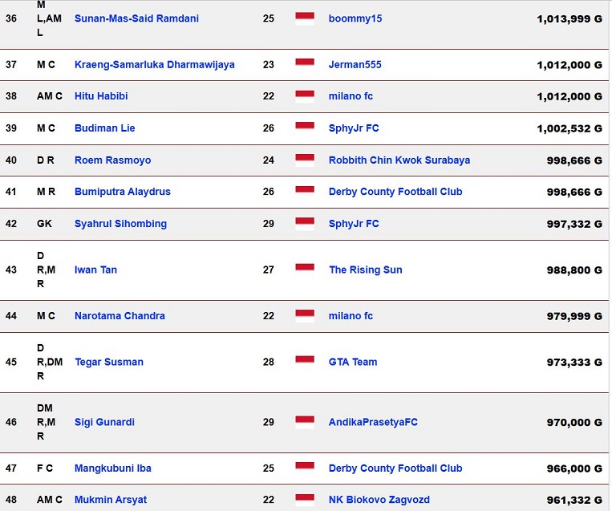Click Indonesia flag in Roem Rasmoyo row

click(x=305, y=160)
